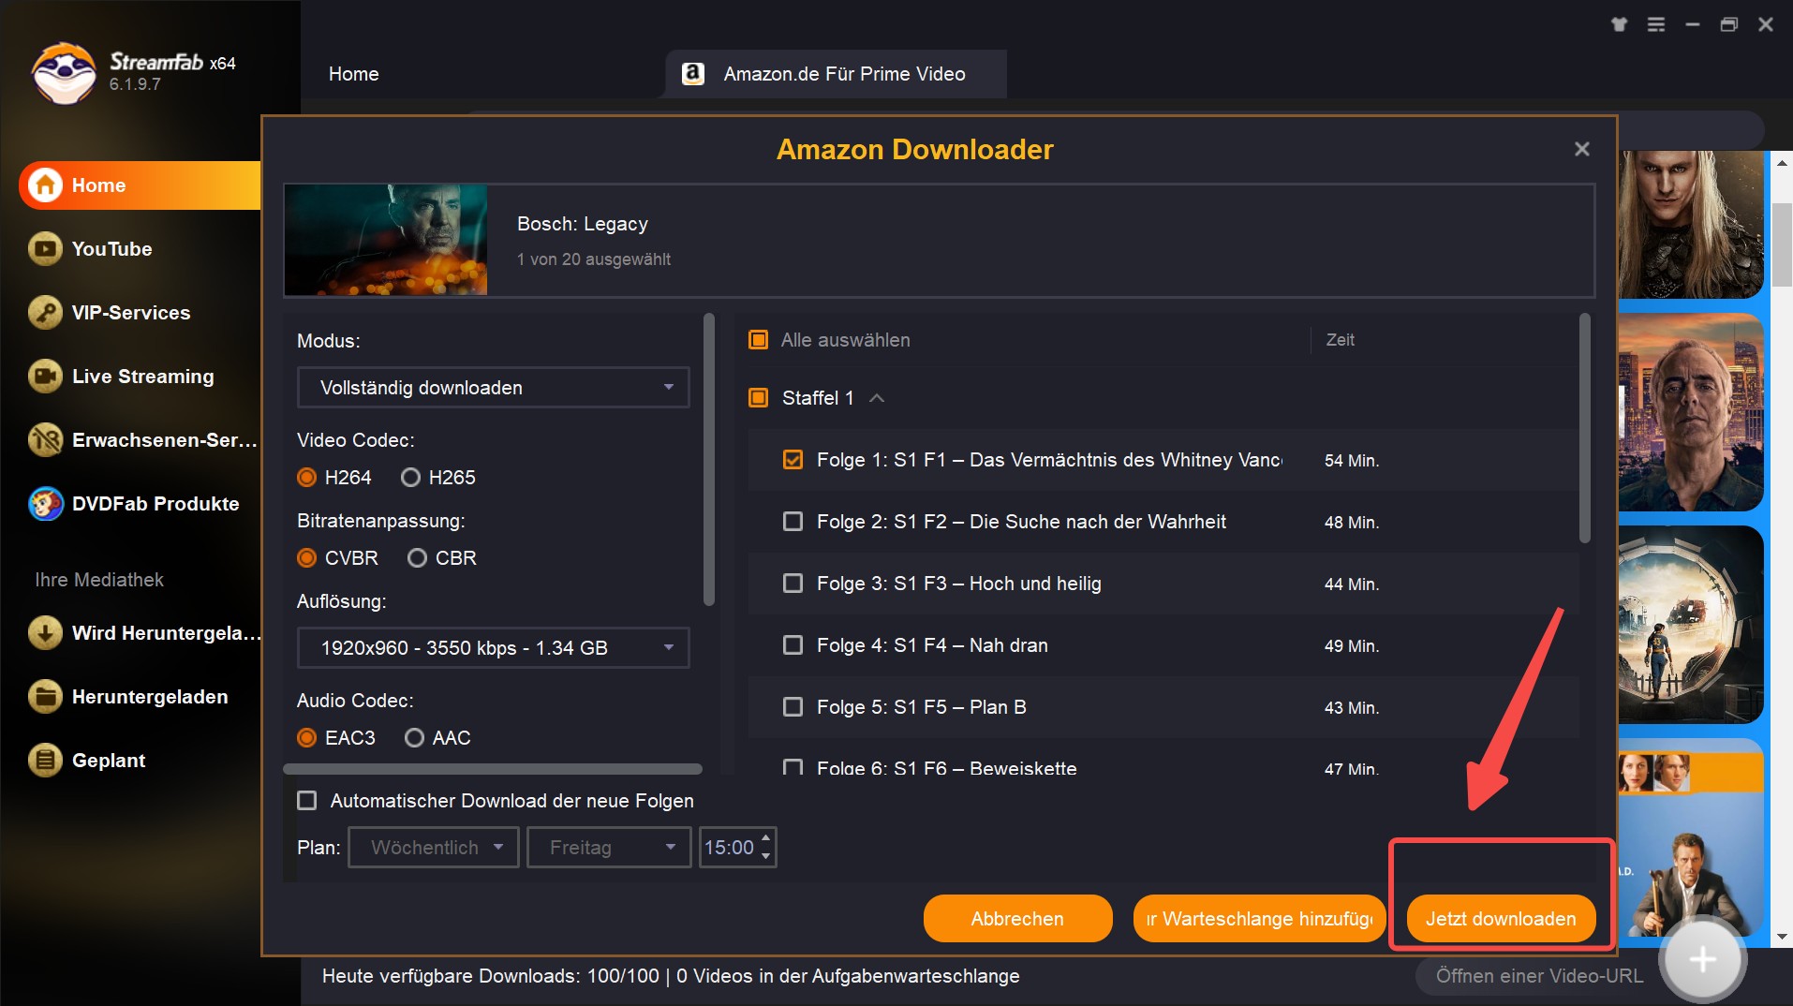Select AAC audio codec

click(x=414, y=738)
